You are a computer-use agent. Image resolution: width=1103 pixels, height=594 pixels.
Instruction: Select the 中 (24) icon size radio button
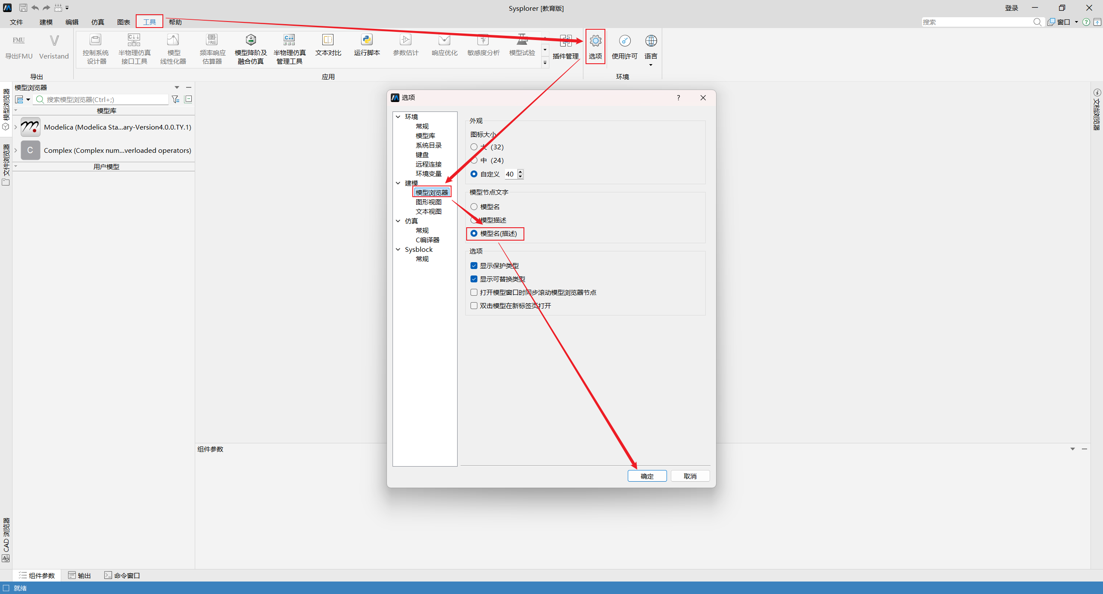tap(474, 160)
